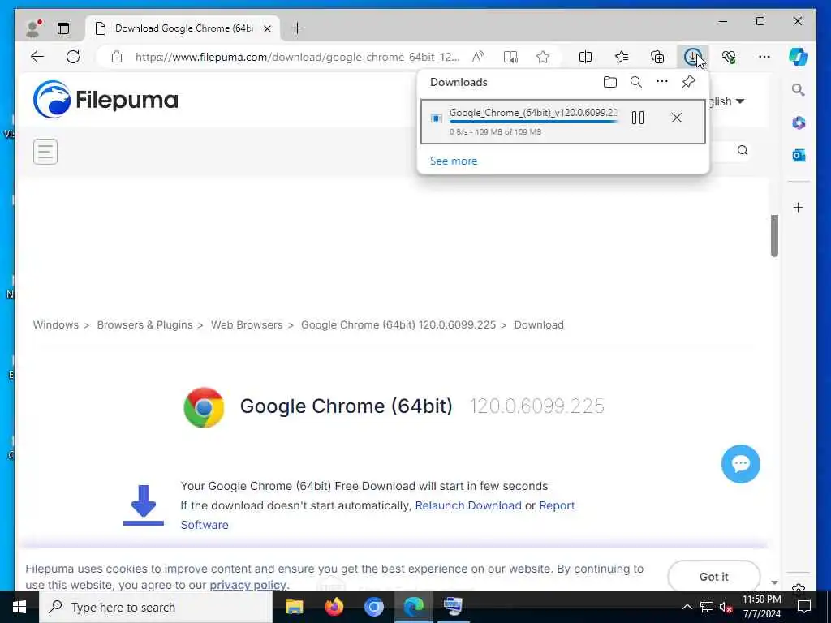Pause the Google Chrome download
This screenshot has width=831, height=623.
tap(638, 118)
